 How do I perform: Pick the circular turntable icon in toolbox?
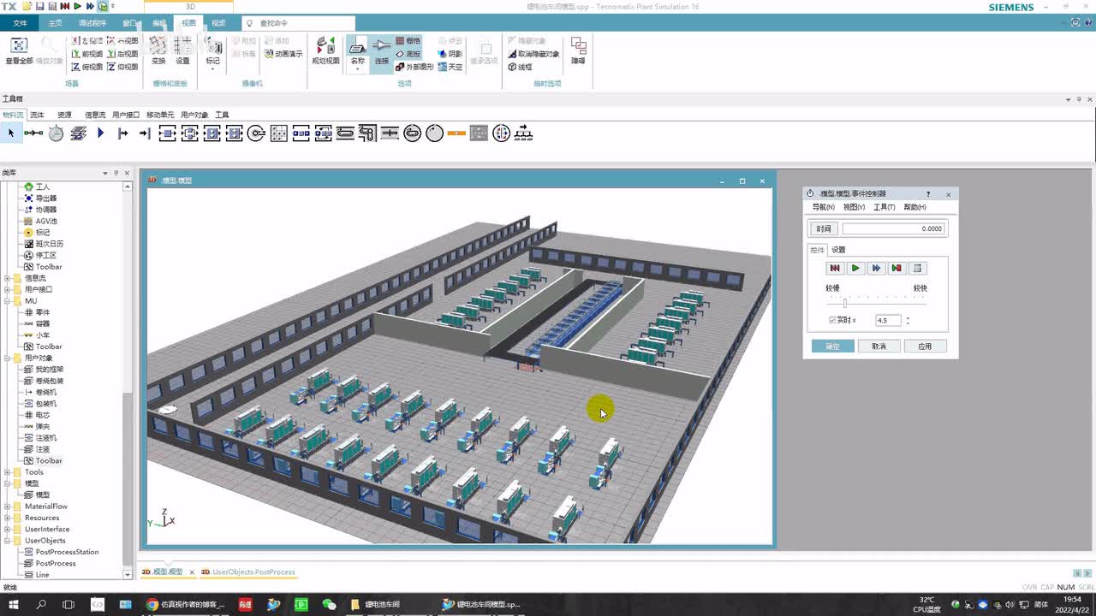(x=434, y=133)
